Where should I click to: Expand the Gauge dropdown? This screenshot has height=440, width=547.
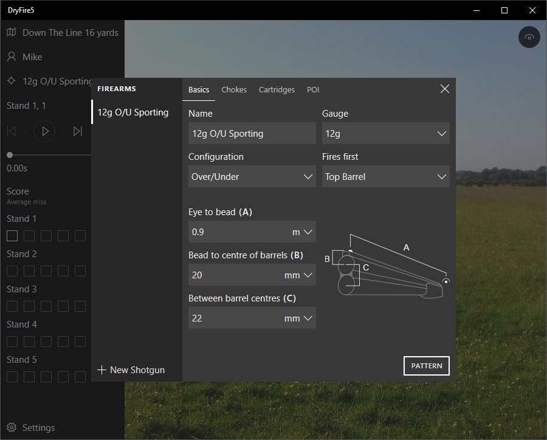(385, 134)
